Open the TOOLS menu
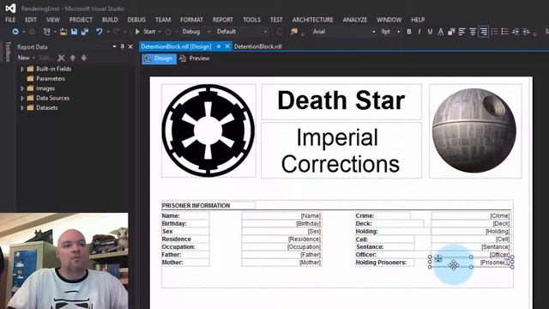This screenshot has width=549, height=309. (251, 20)
